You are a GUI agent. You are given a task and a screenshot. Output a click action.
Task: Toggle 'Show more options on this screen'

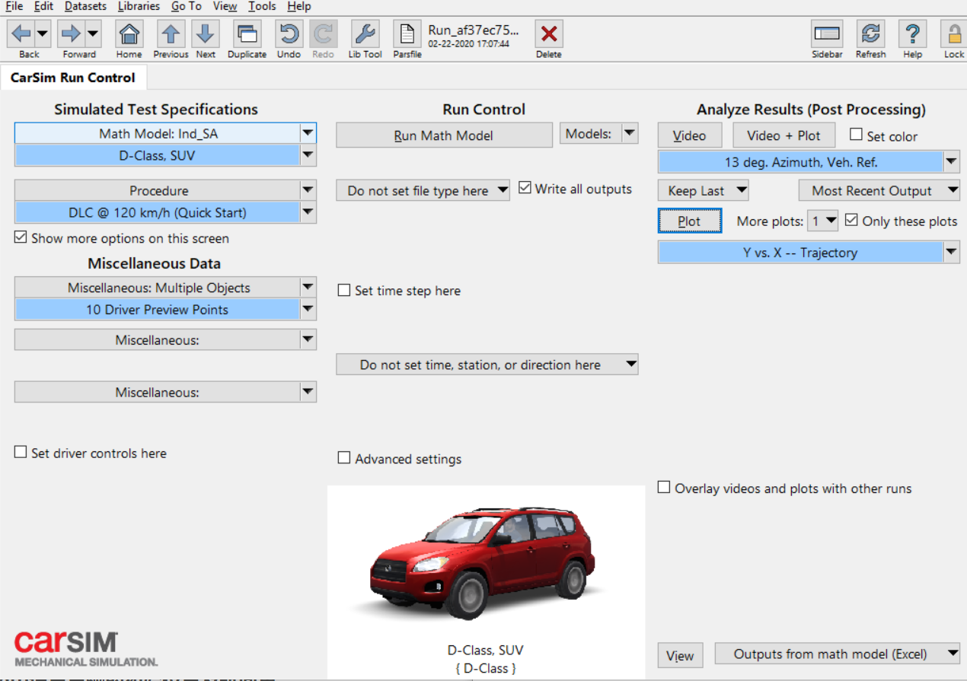pos(21,238)
